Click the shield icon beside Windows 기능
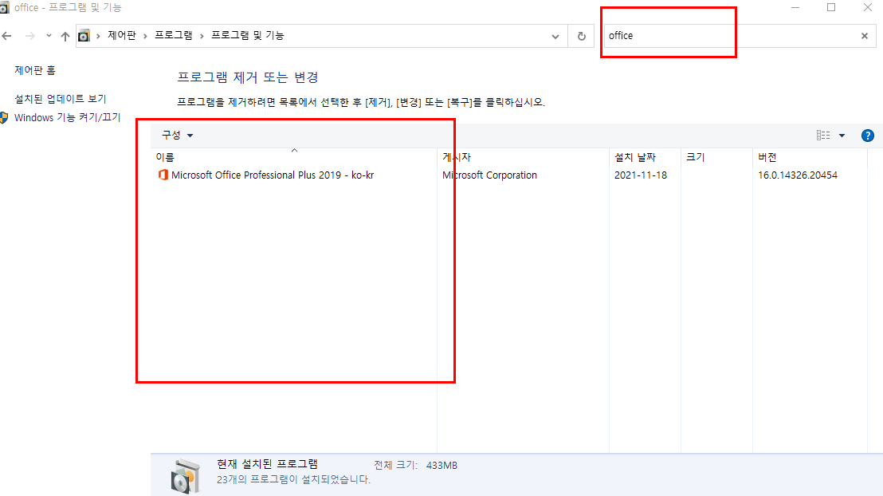 coord(4,117)
